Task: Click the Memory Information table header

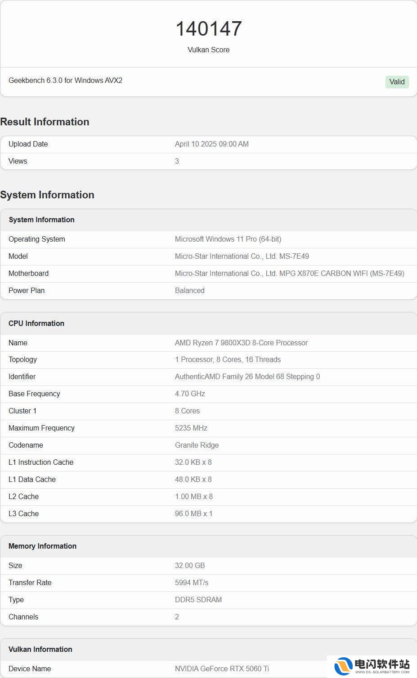Action: point(43,546)
